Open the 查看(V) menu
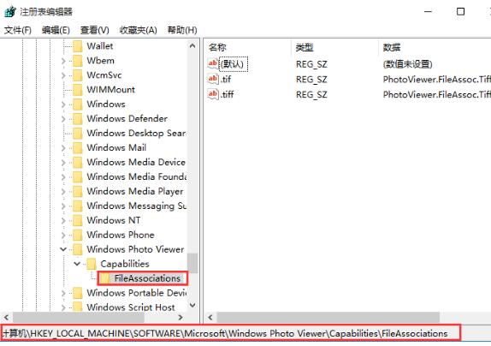491x346 pixels. pyautogui.click(x=95, y=30)
